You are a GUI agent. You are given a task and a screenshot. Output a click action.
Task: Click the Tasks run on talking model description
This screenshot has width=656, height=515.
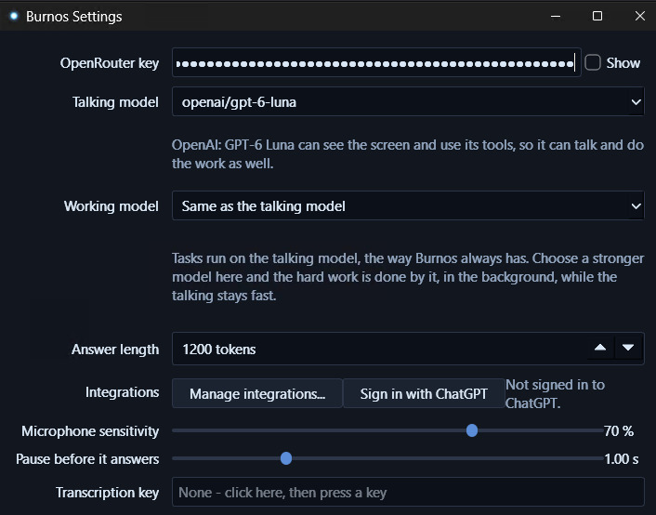pyautogui.click(x=408, y=277)
